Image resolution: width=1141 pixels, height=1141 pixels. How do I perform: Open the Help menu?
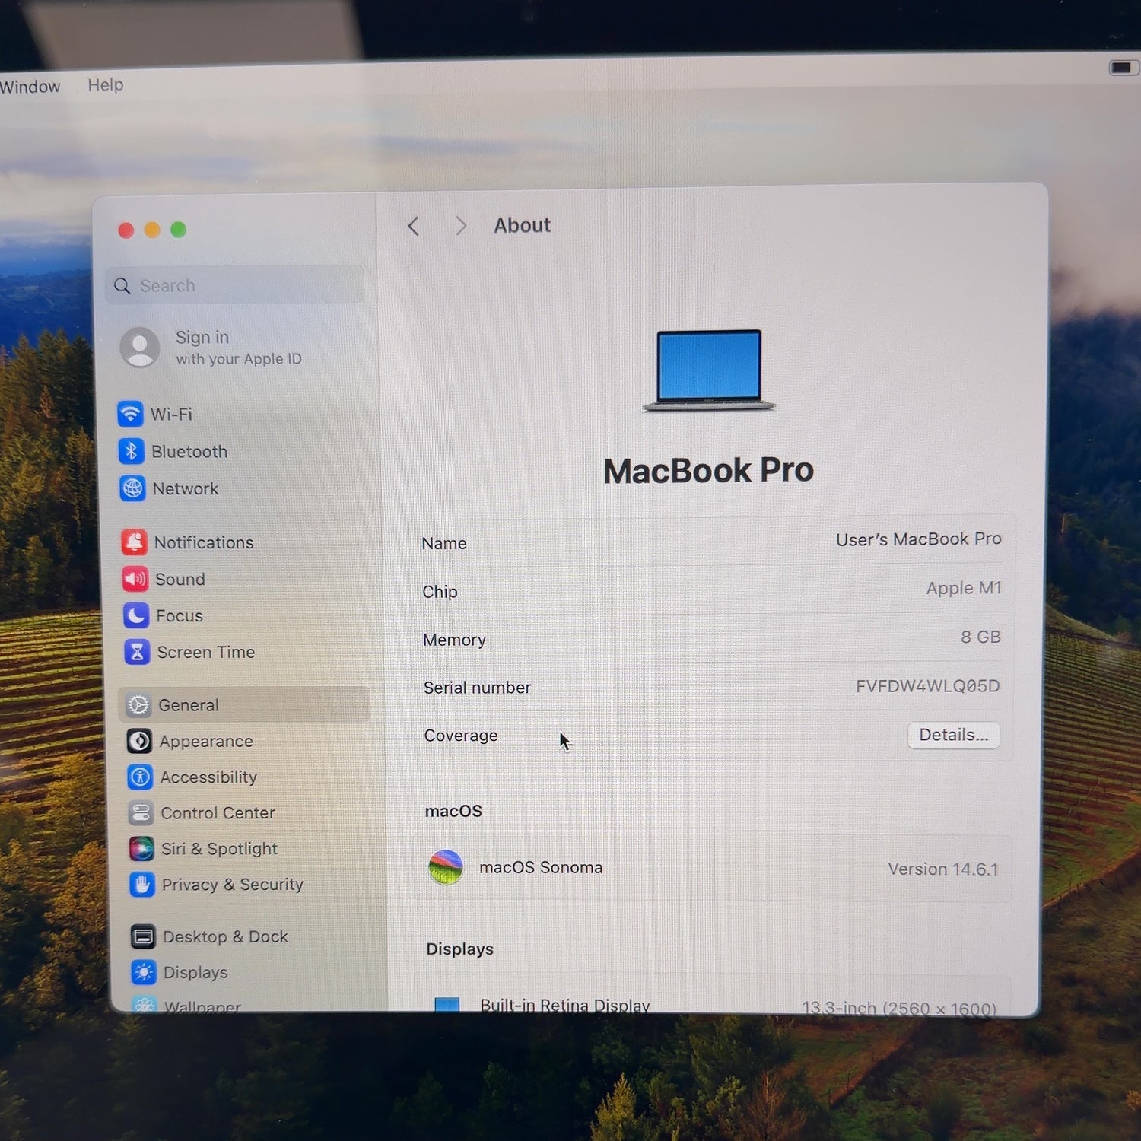pyautogui.click(x=106, y=85)
